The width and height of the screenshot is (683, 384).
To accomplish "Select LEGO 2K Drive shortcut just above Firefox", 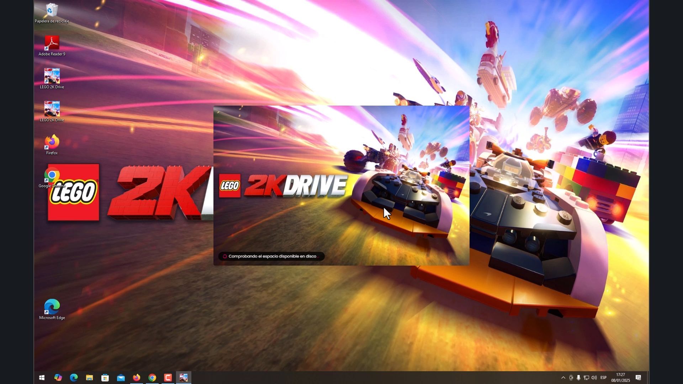I will point(52,112).
